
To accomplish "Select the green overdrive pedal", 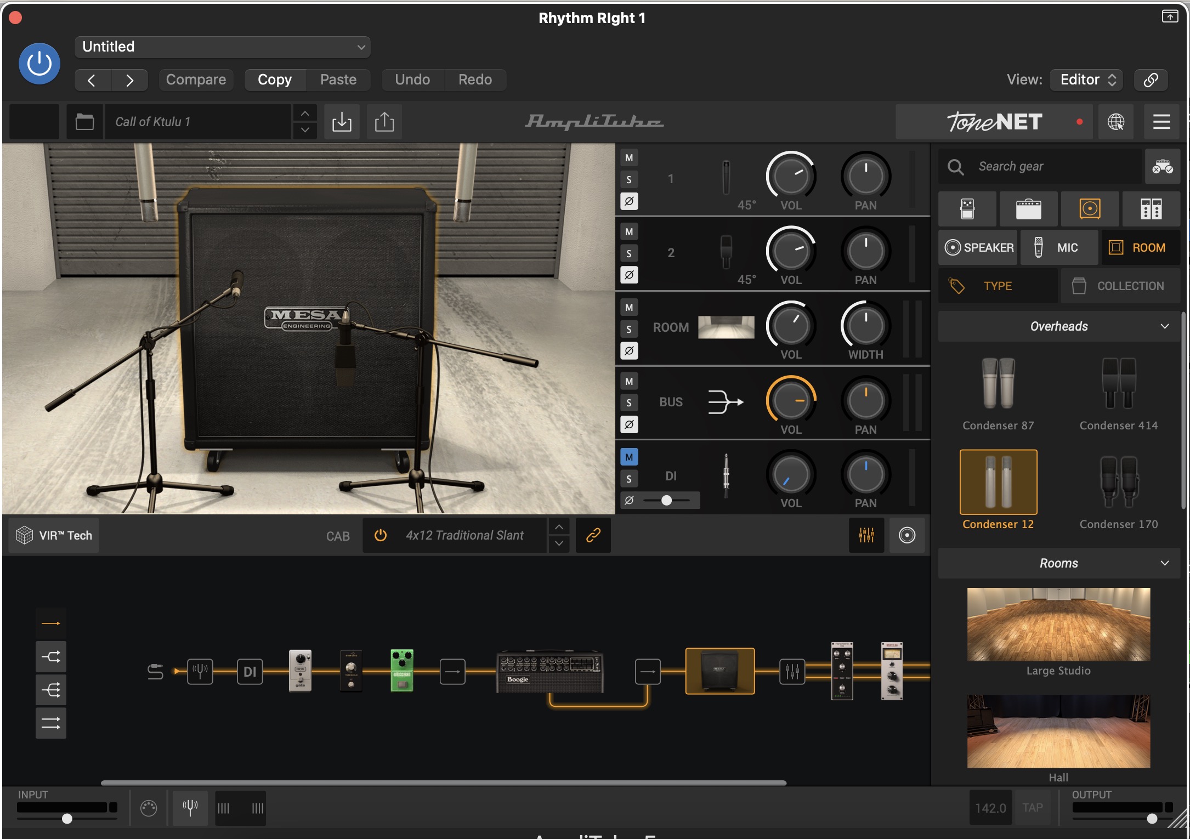I will tap(402, 671).
